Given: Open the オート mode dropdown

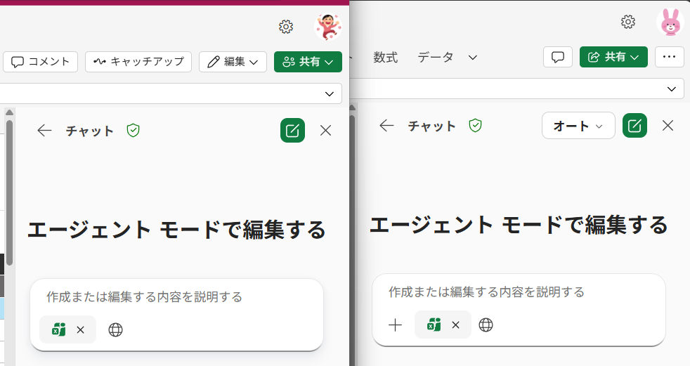Looking at the screenshot, I should click(578, 126).
